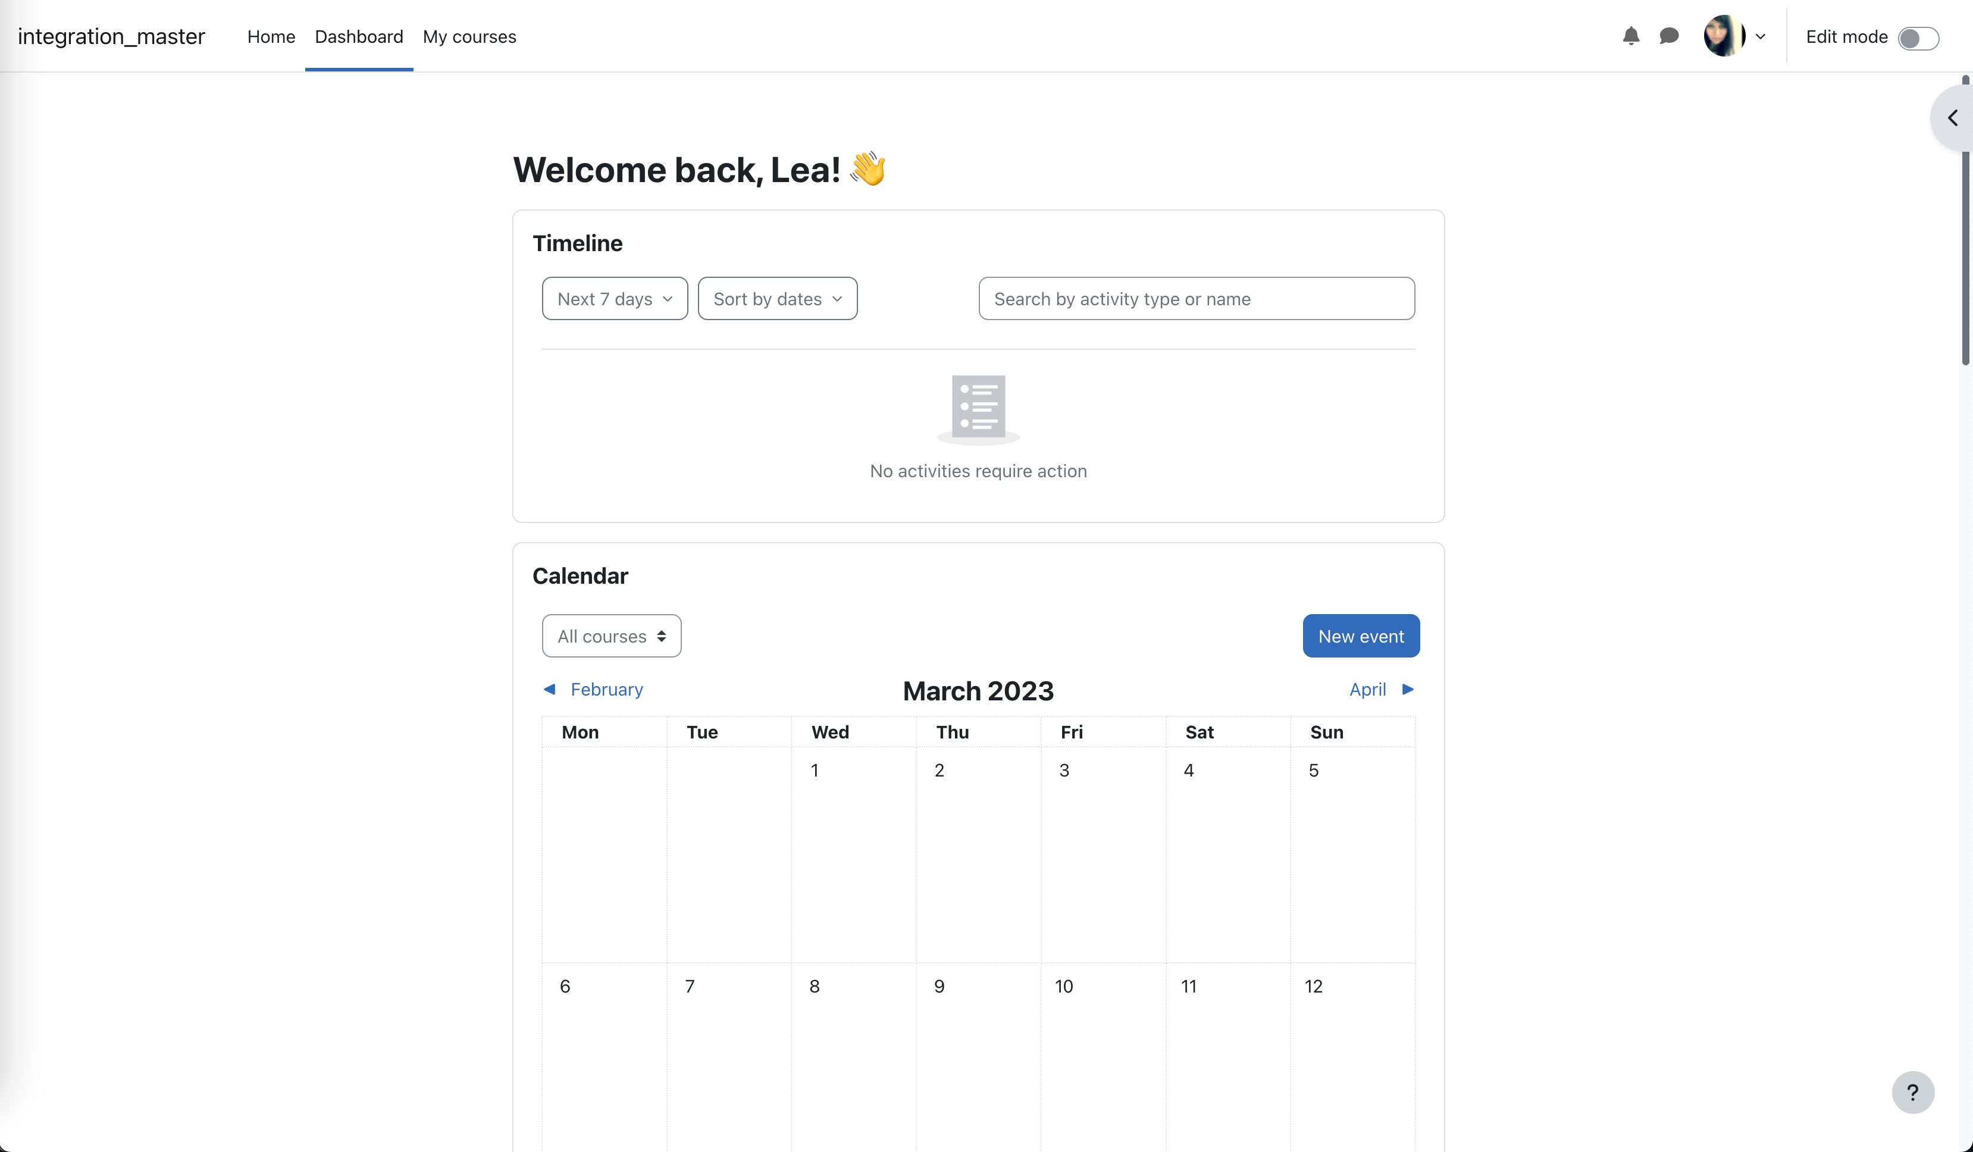Go to next month April link

coord(1367,689)
